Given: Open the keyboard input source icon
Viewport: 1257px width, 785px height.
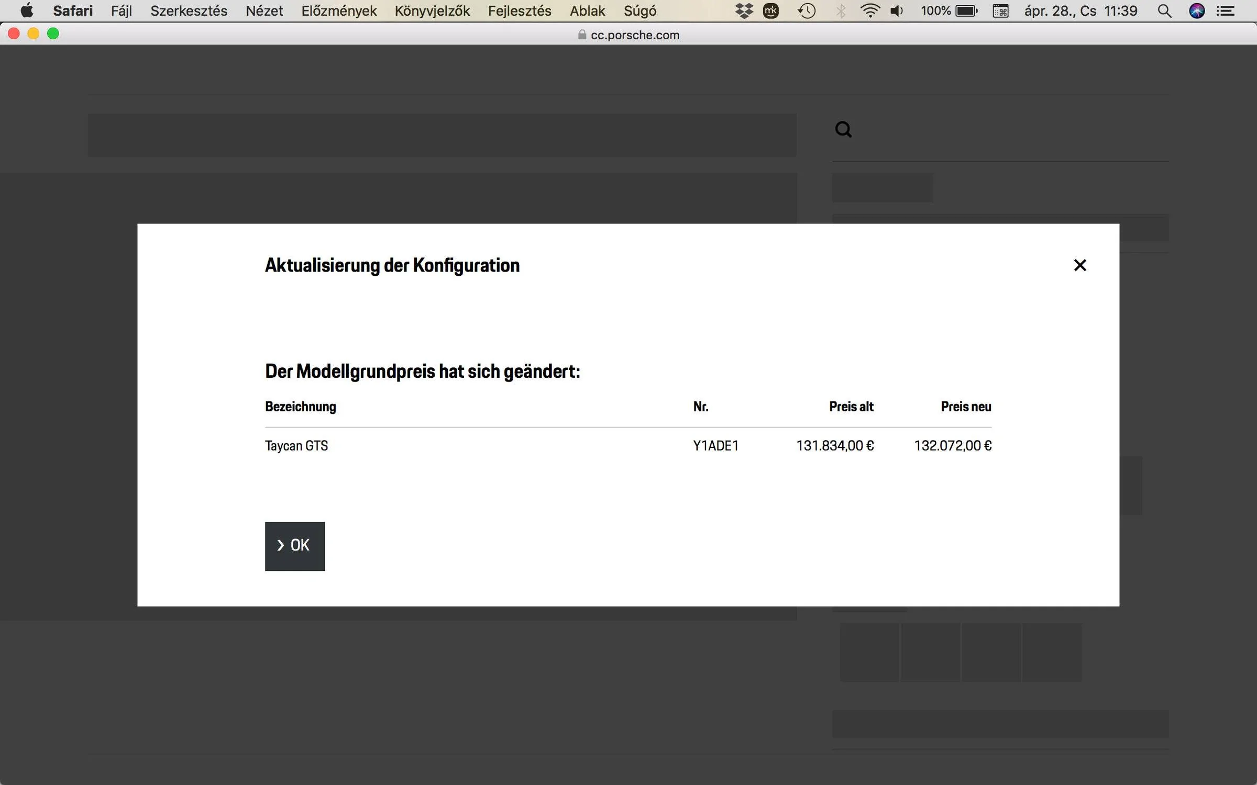Looking at the screenshot, I should pyautogui.click(x=1000, y=11).
